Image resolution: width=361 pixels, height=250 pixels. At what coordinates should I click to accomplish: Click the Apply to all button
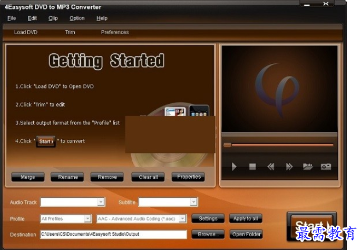coord(246,218)
